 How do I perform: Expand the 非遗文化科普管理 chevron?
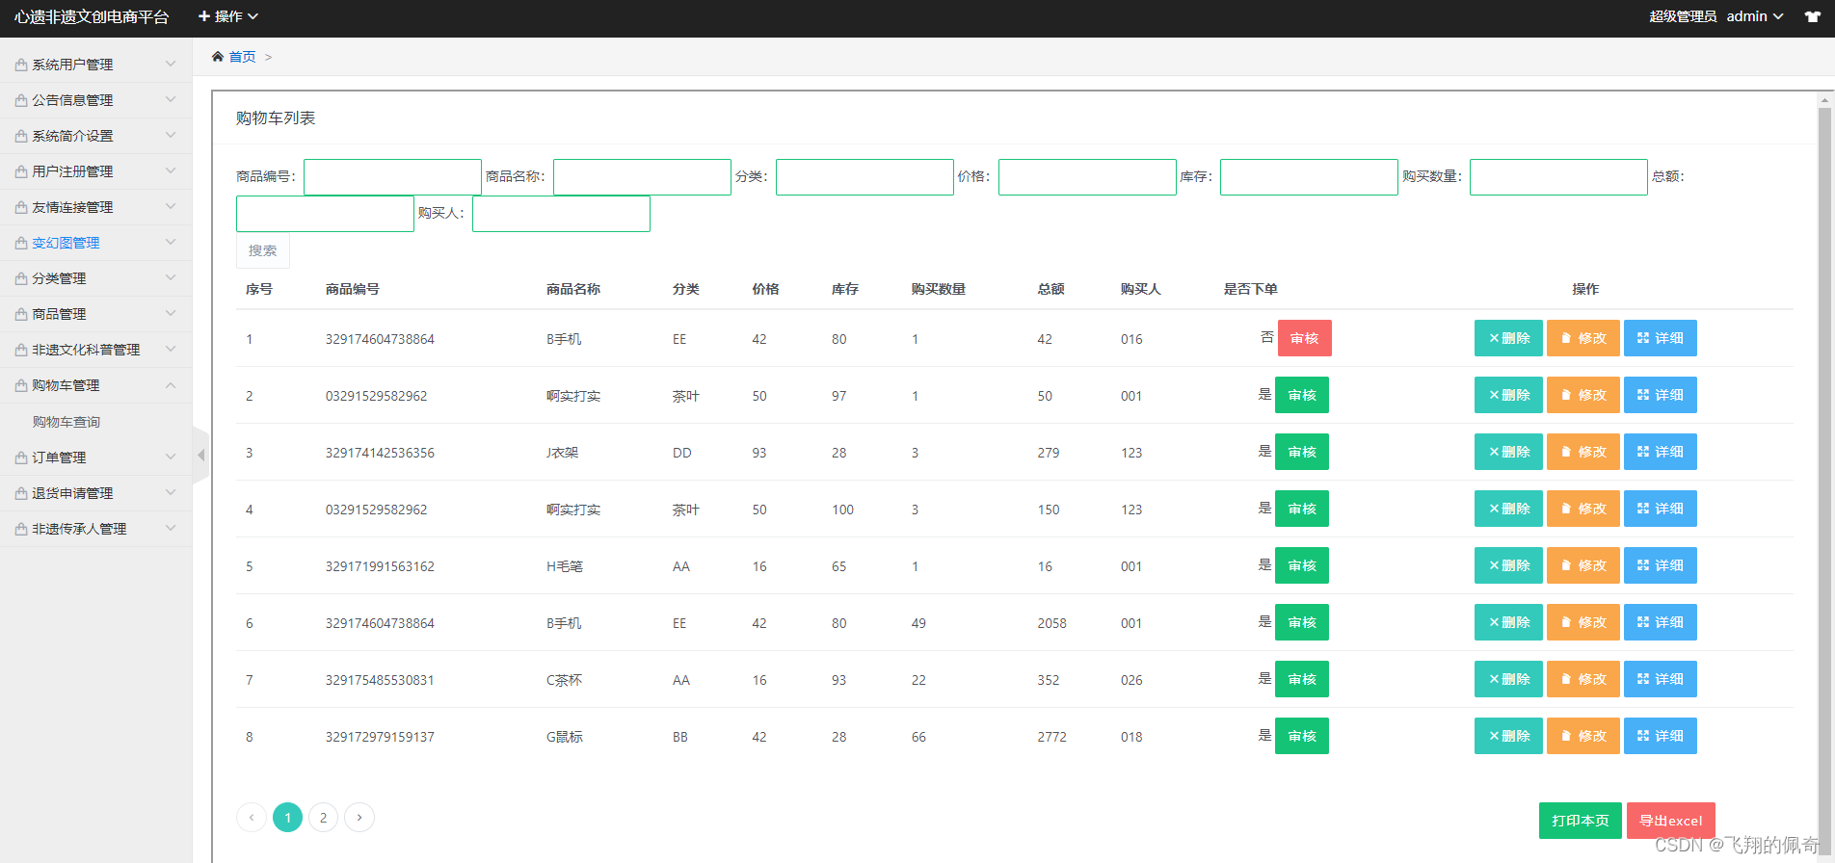click(x=171, y=350)
